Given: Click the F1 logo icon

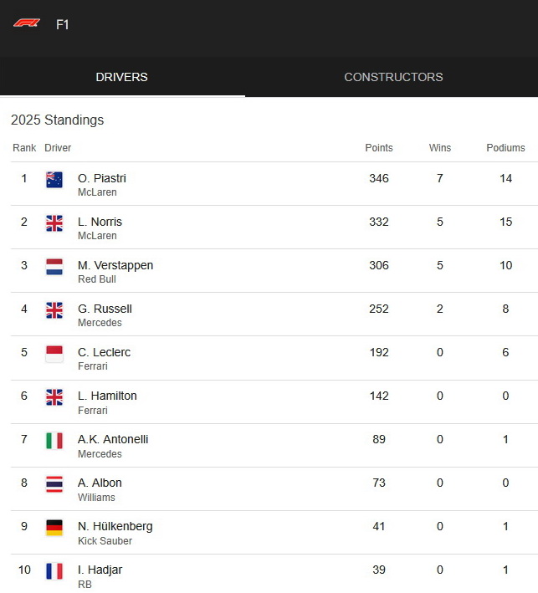Looking at the screenshot, I should (27, 23).
